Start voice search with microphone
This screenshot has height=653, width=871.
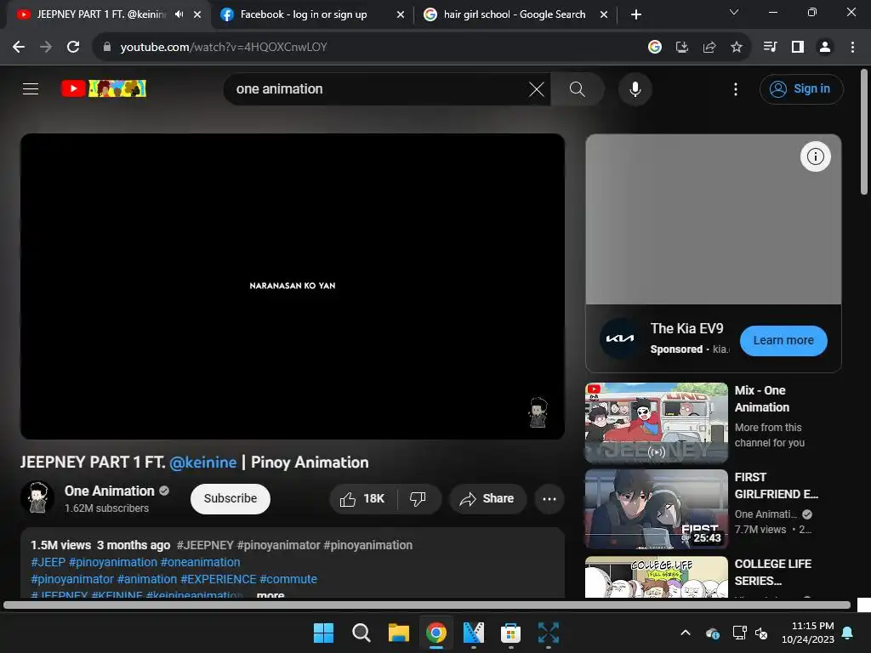635,88
